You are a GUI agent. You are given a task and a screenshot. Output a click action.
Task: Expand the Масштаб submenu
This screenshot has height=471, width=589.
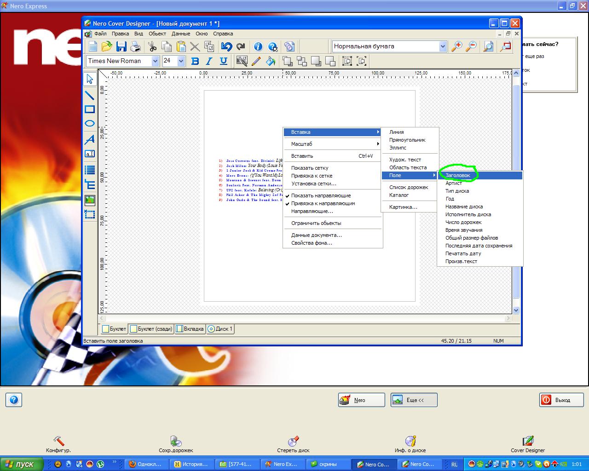pyautogui.click(x=333, y=144)
